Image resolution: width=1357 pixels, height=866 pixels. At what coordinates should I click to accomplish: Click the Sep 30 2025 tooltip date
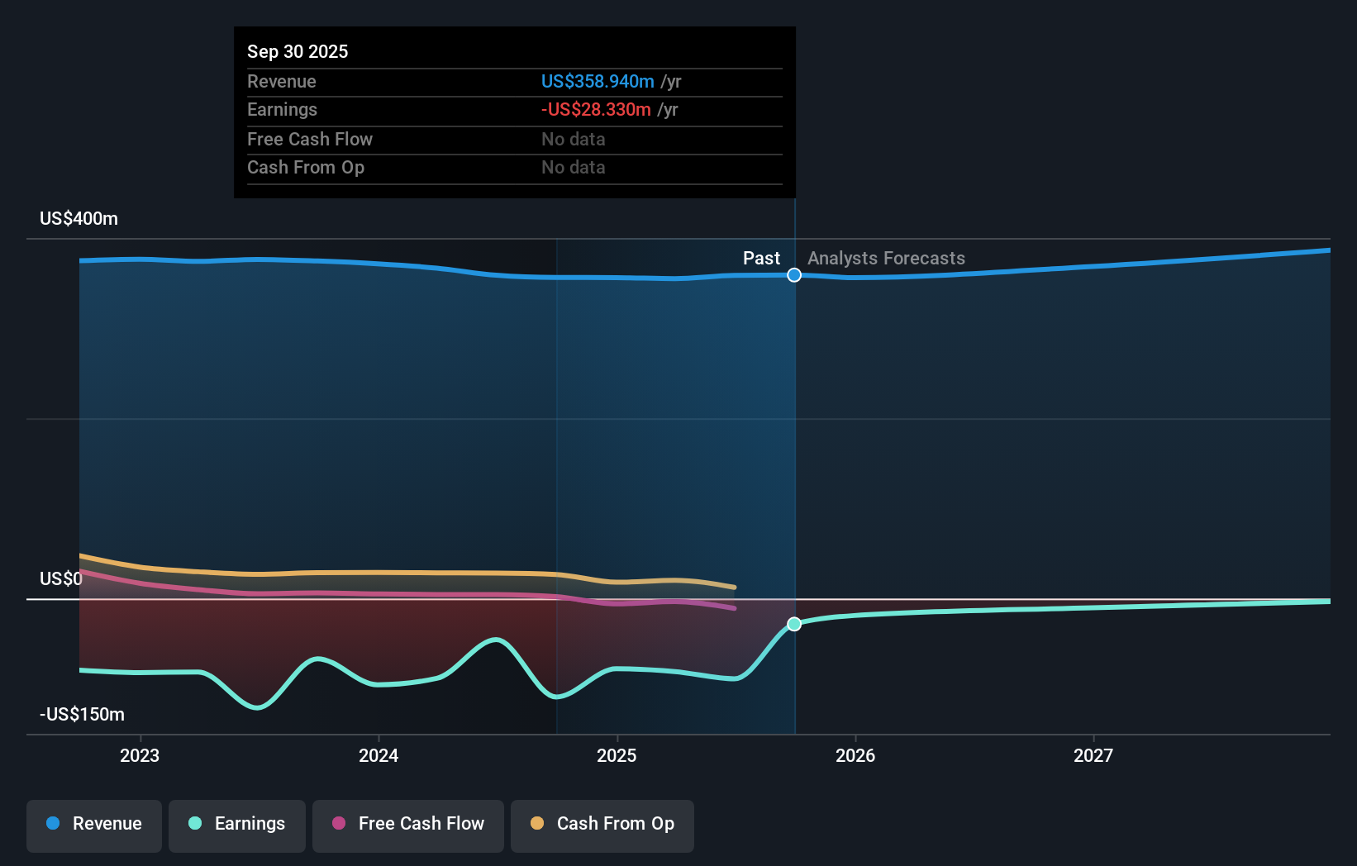point(298,51)
